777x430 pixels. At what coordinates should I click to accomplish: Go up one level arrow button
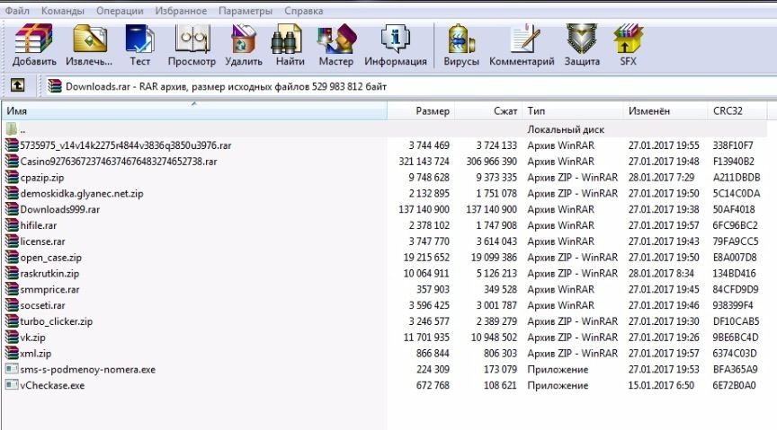click(x=17, y=85)
